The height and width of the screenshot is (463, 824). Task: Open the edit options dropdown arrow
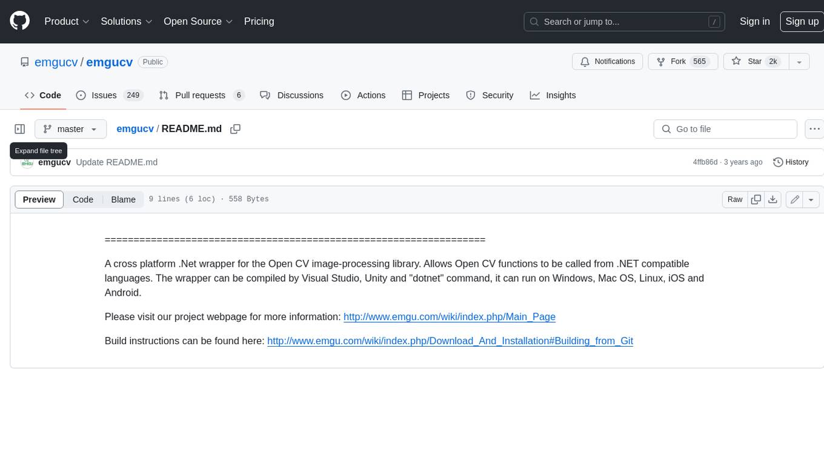[811, 199]
